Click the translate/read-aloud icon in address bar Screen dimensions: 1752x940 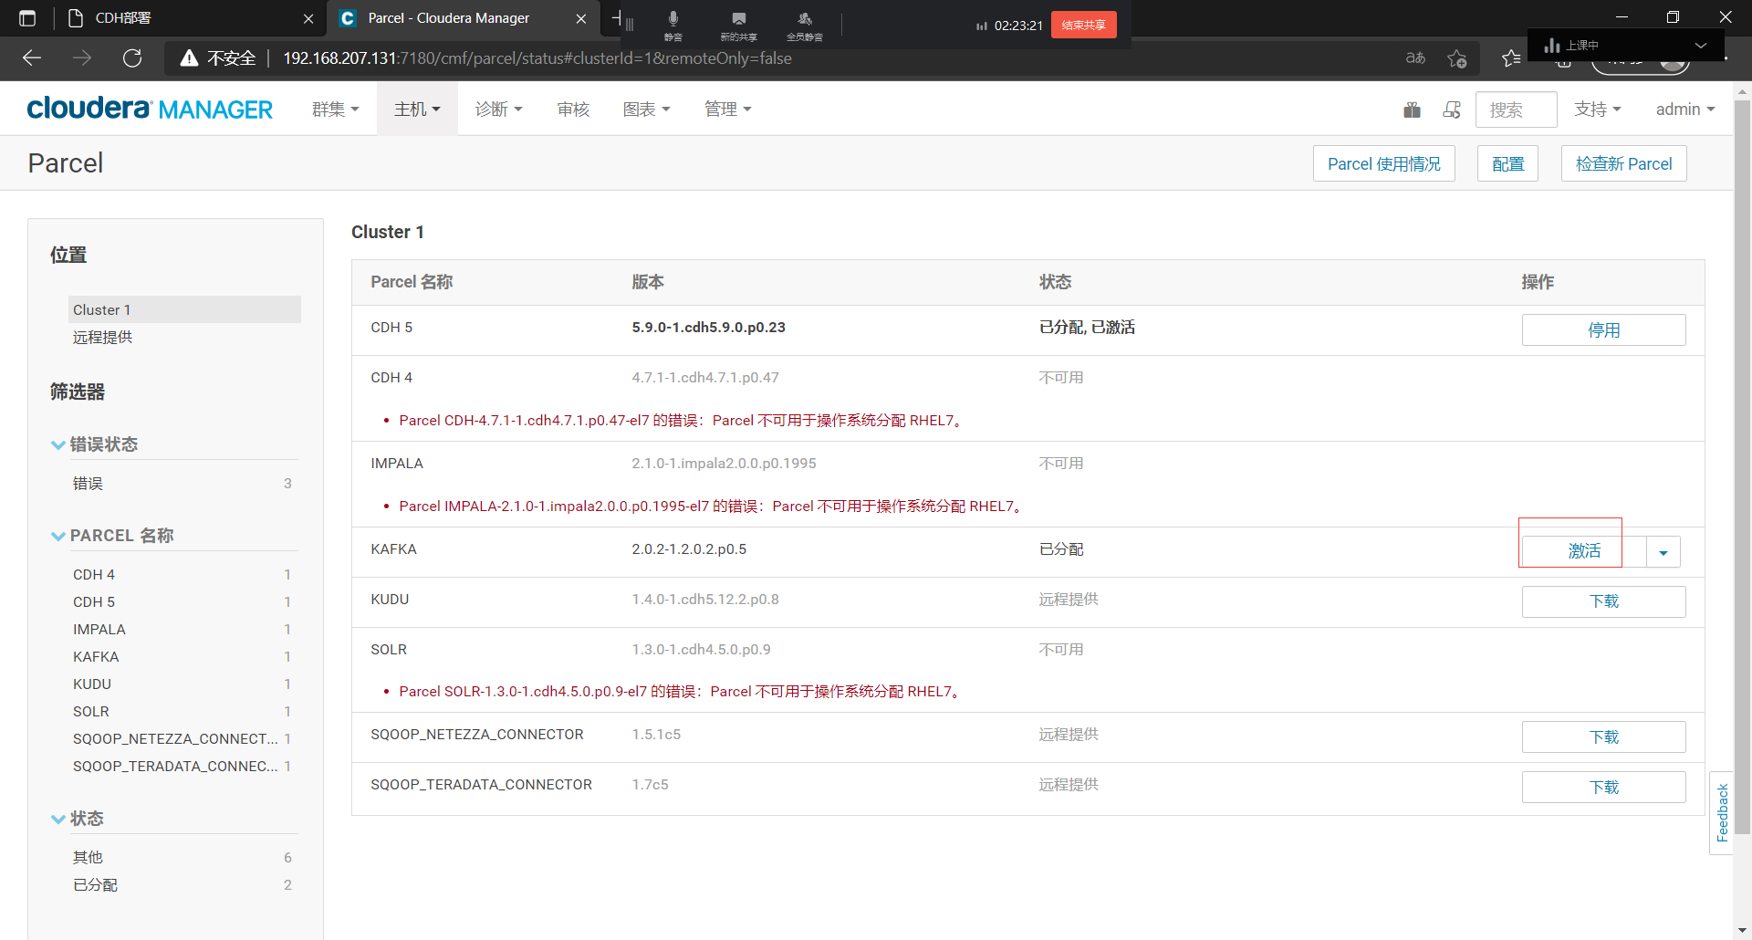pyautogui.click(x=1415, y=58)
